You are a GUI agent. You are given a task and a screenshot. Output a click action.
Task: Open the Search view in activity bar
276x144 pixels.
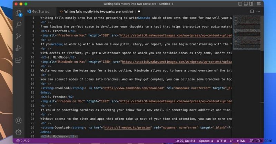pos(19,24)
